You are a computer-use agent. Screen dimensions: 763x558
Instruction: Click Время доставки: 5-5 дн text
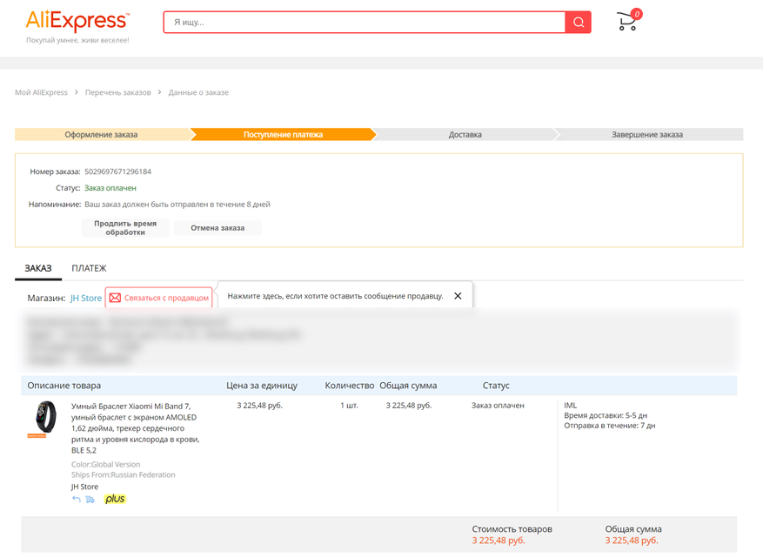[x=606, y=415]
